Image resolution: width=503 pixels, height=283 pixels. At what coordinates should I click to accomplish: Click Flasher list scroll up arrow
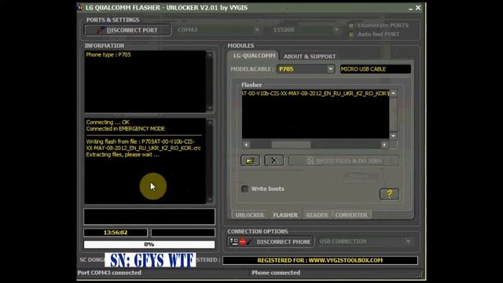click(x=393, y=94)
